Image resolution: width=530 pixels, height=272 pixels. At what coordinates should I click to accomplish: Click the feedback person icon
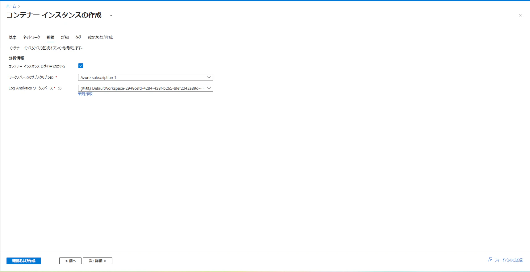tap(490, 260)
